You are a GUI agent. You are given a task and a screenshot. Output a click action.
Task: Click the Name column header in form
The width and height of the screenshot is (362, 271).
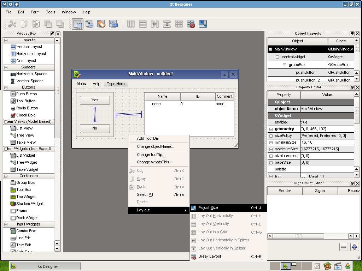click(163, 97)
